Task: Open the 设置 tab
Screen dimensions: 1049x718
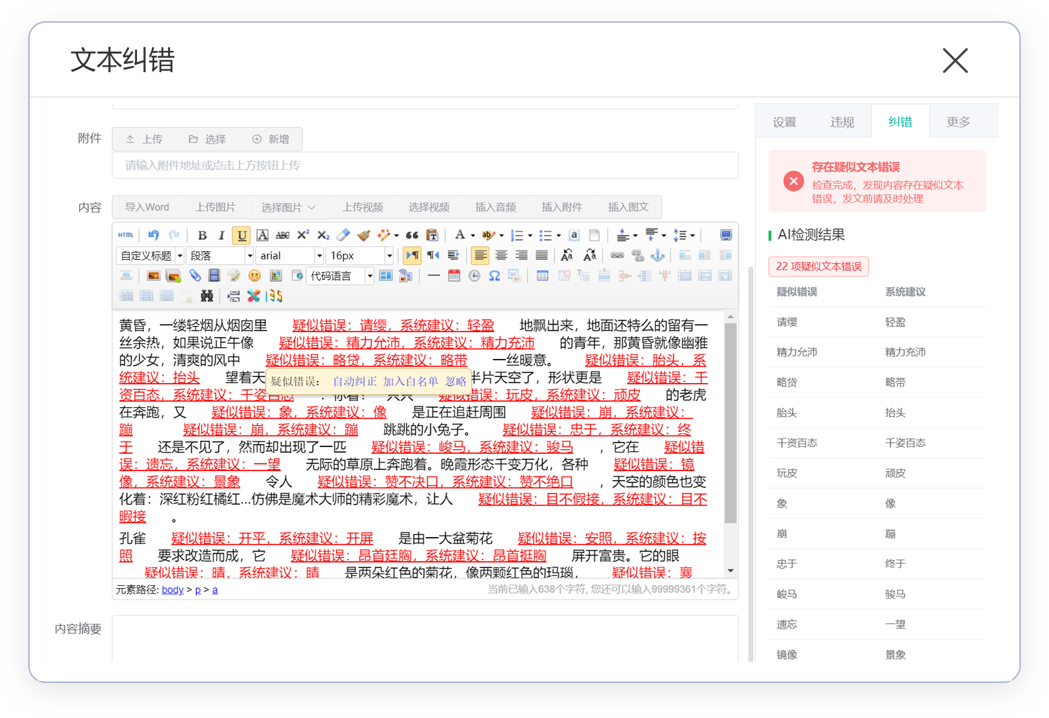Action: [784, 122]
